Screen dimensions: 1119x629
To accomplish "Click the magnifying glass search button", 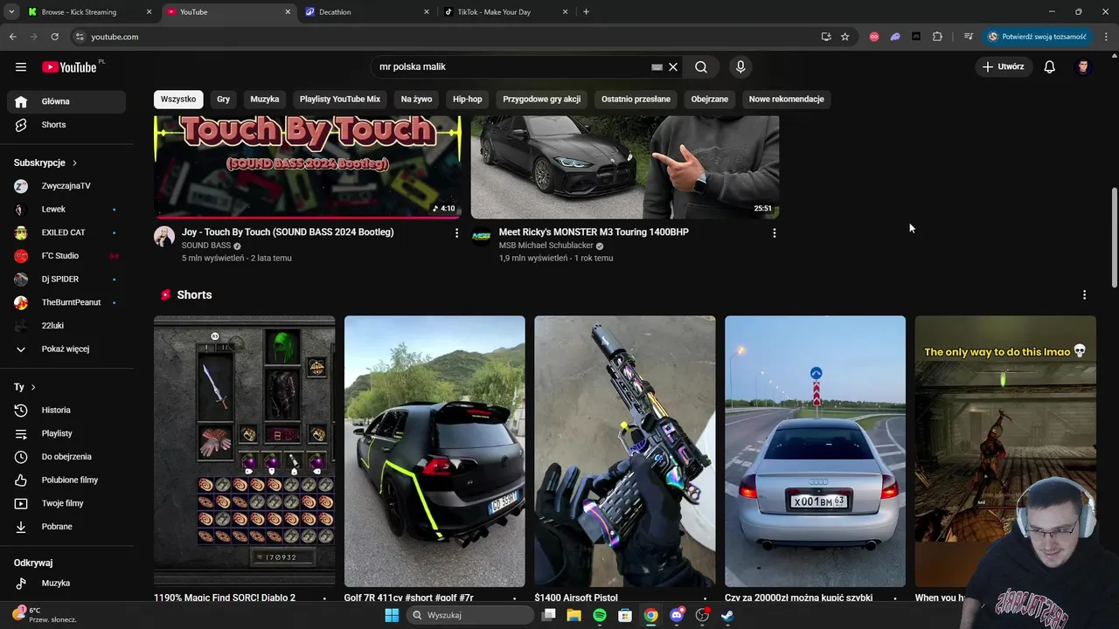I will pyautogui.click(x=701, y=66).
